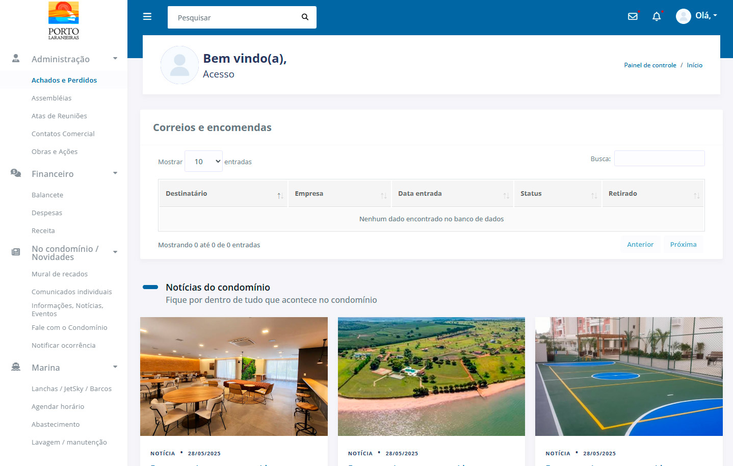Image resolution: width=733 pixels, height=466 pixels.
Task: Click the Porto Laranjeiras logo
Action: point(64,21)
